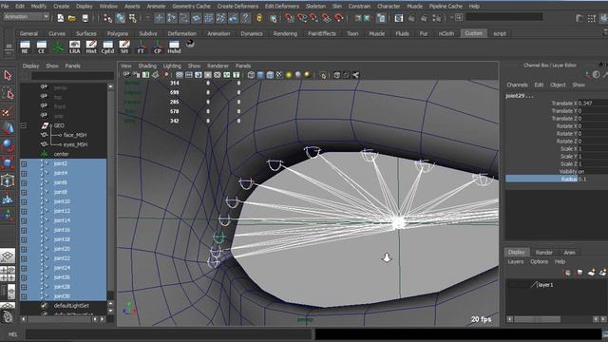
Task: Expand joint22 in the outliner
Action: pos(24,258)
